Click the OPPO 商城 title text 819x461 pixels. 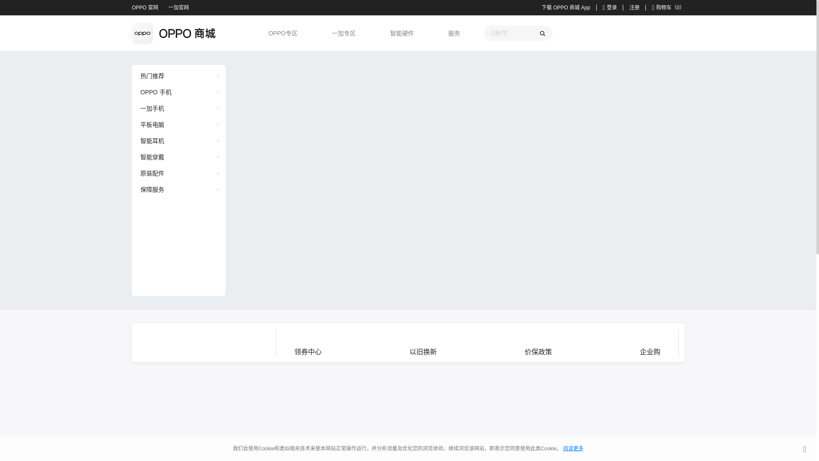pos(187,33)
